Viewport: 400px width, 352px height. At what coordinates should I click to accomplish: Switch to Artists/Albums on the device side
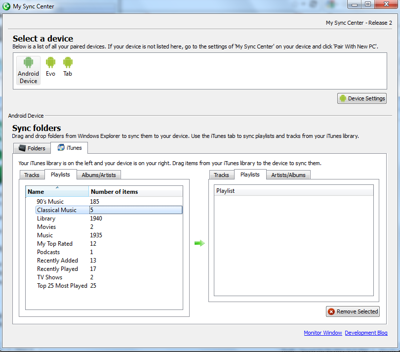[x=288, y=175]
